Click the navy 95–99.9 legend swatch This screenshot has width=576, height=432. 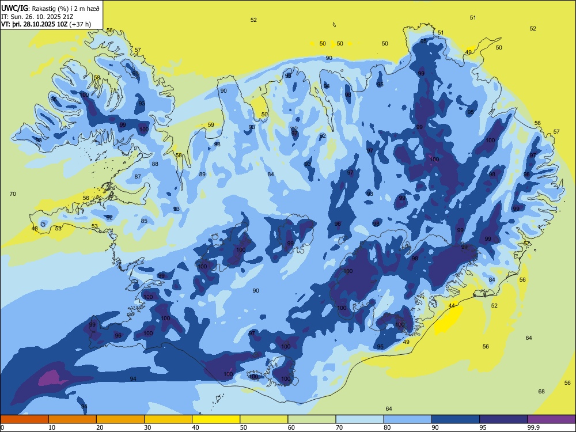click(x=503, y=419)
